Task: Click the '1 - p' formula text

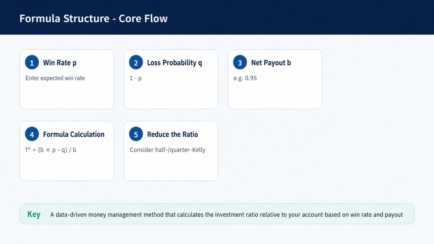Action: click(x=136, y=78)
